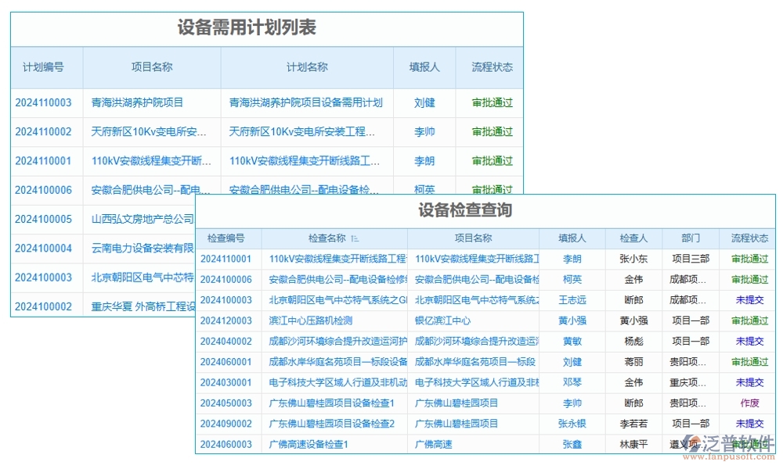Click 审批通过 status for plan 2024110003
The height and width of the screenshot is (469, 783).
[491, 102]
